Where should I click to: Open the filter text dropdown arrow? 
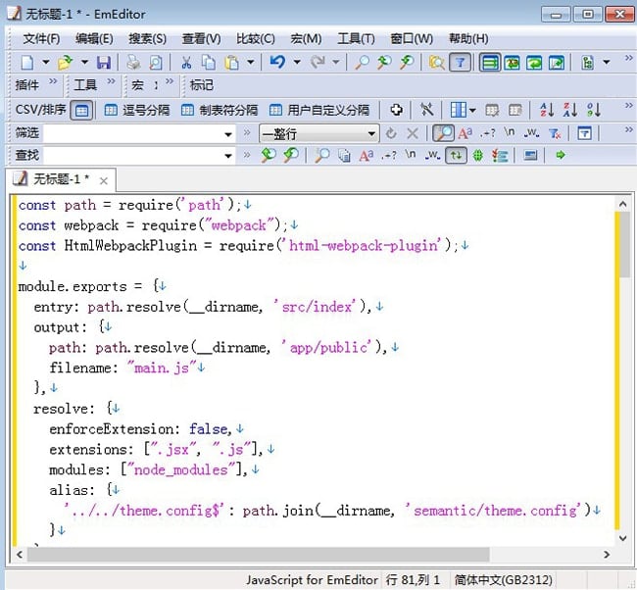pyautogui.click(x=228, y=134)
